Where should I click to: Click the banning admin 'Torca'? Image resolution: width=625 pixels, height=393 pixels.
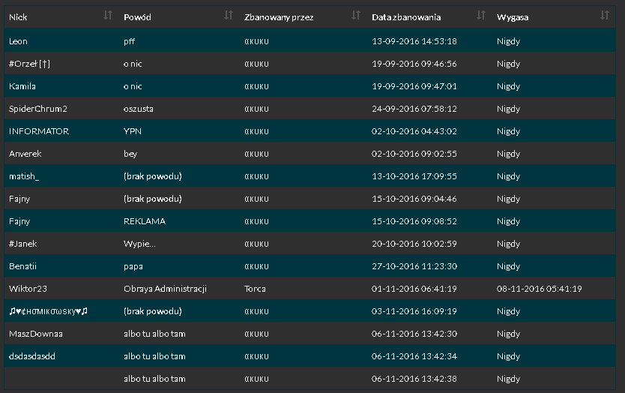coord(255,289)
